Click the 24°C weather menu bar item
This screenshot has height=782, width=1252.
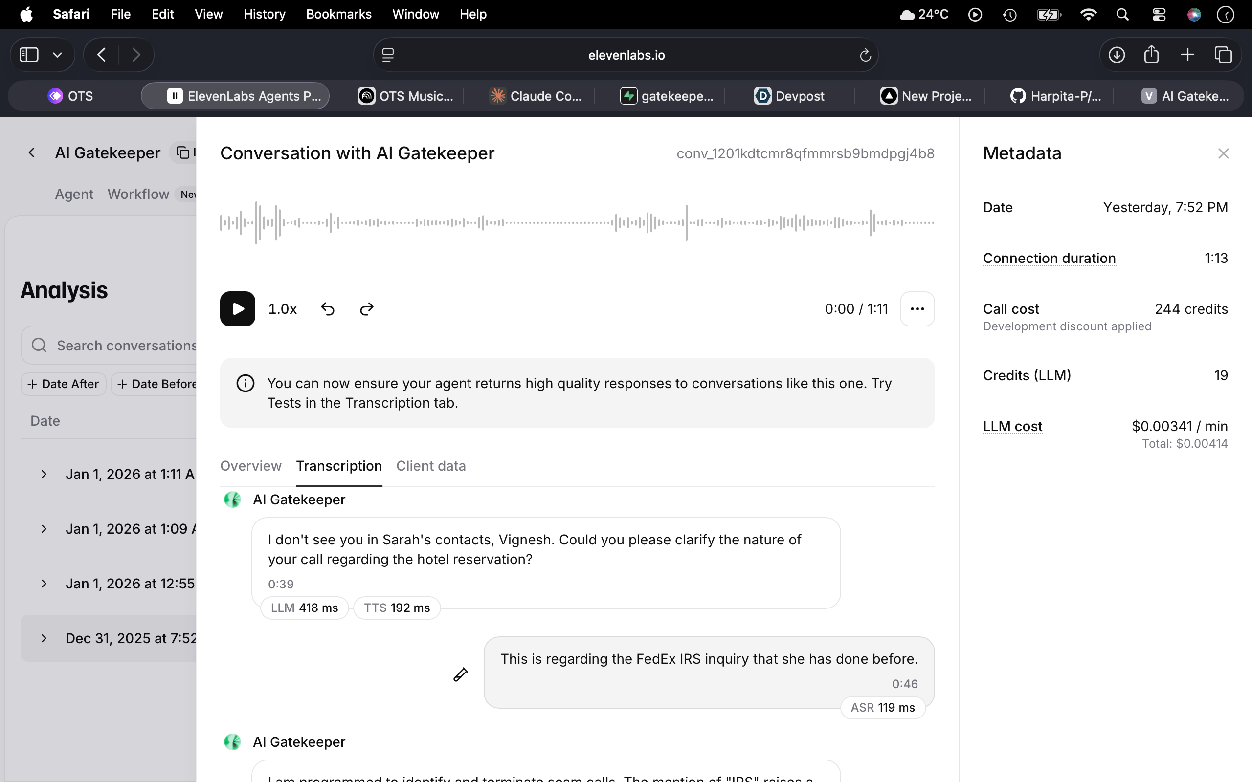(924, 14)
